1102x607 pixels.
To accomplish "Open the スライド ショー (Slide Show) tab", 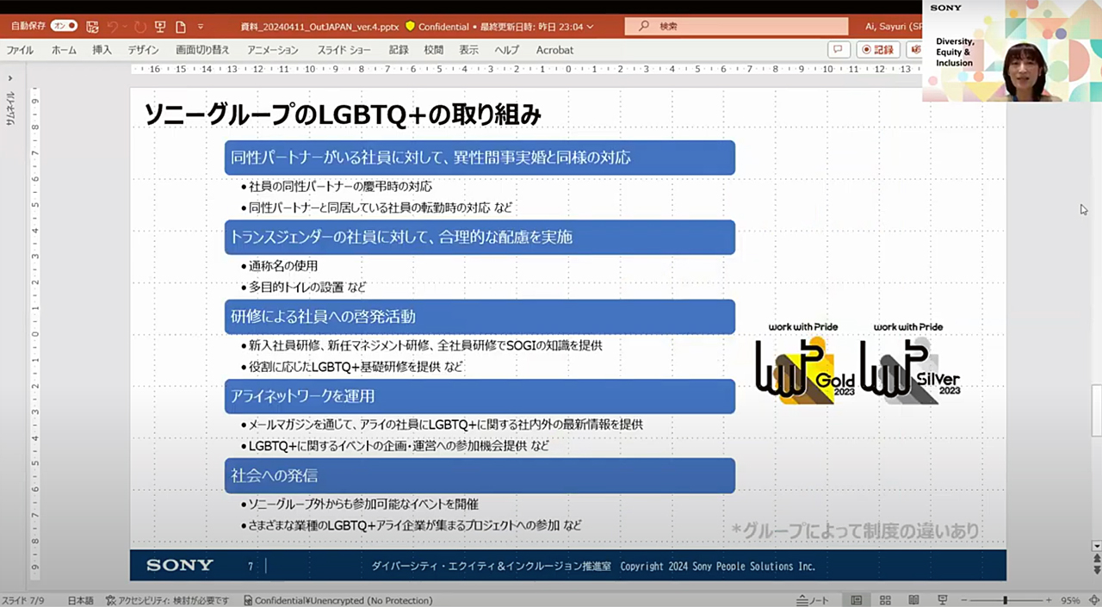I will coord(344,50).
